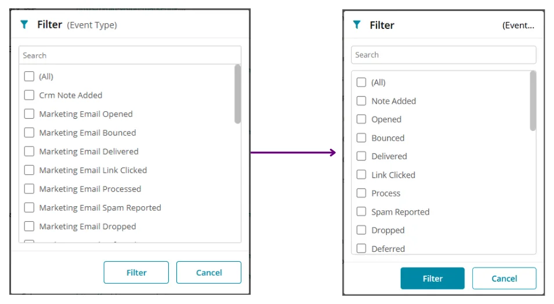
Task: Enable the Spam Reported option in right list
Action: pyautogui.click(x=361, y=212)
